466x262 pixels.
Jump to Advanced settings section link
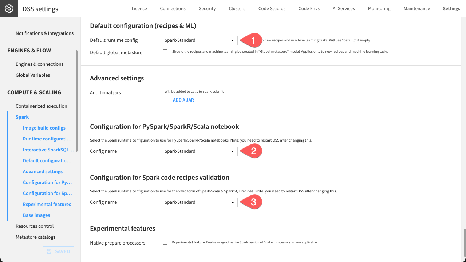tap(43, 171)
